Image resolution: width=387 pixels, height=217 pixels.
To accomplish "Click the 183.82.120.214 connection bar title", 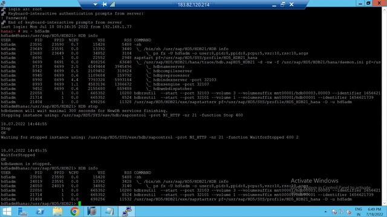I will (193, 5).
